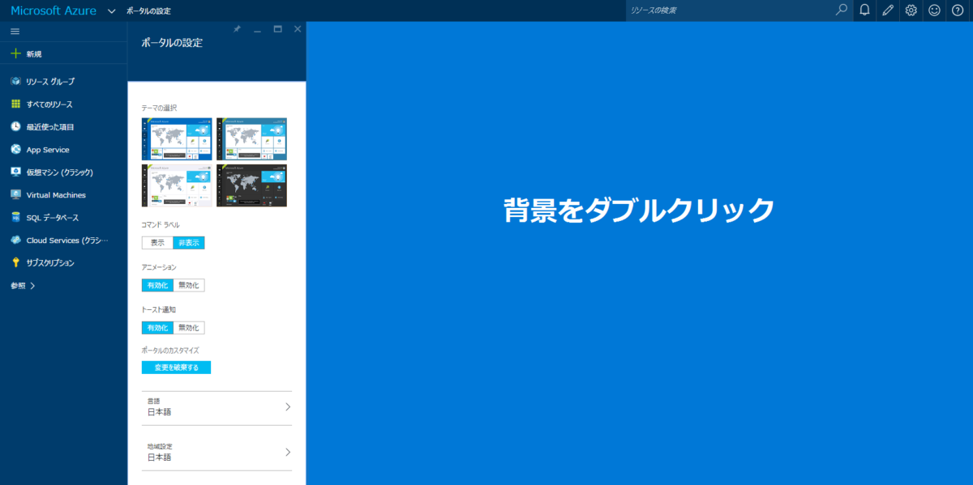
Task: Click the 最近使った項目 clock icon
Action: (15, 127)
